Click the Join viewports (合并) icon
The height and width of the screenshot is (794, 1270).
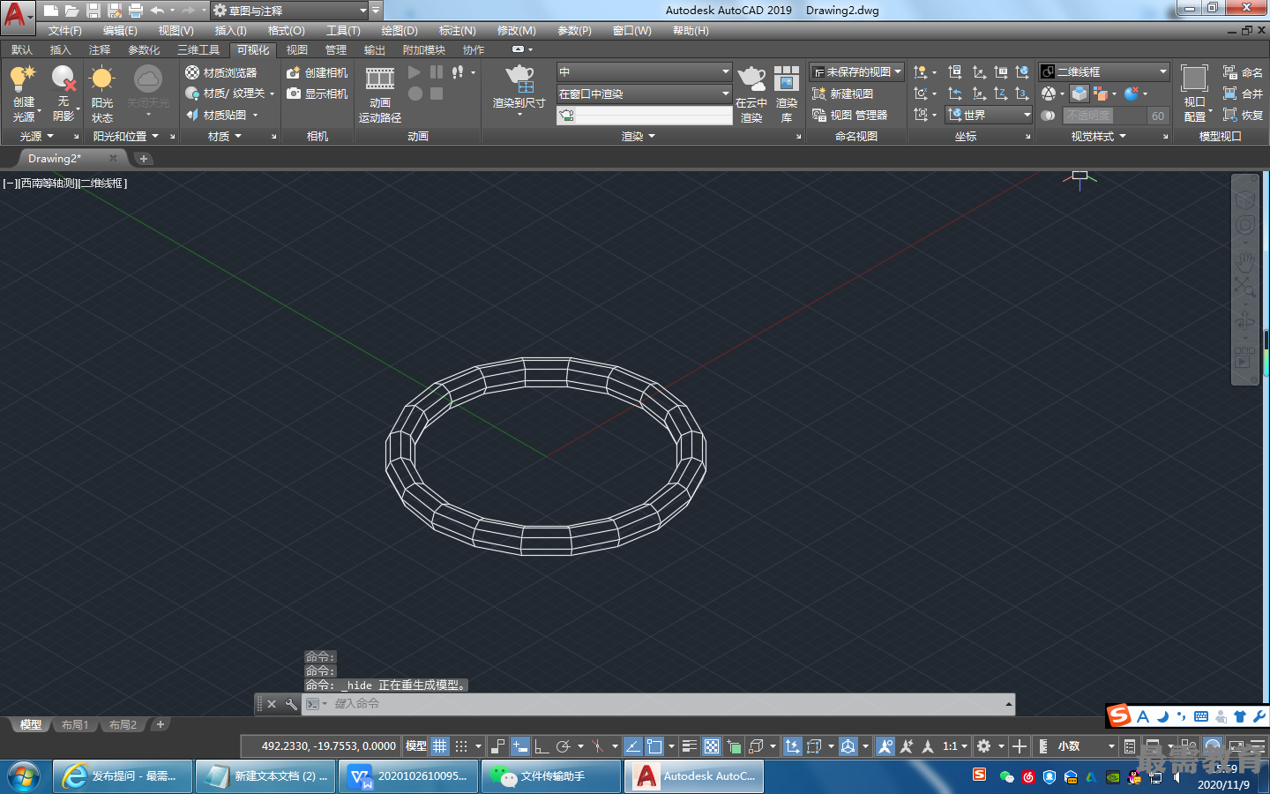coord(1229,94)
